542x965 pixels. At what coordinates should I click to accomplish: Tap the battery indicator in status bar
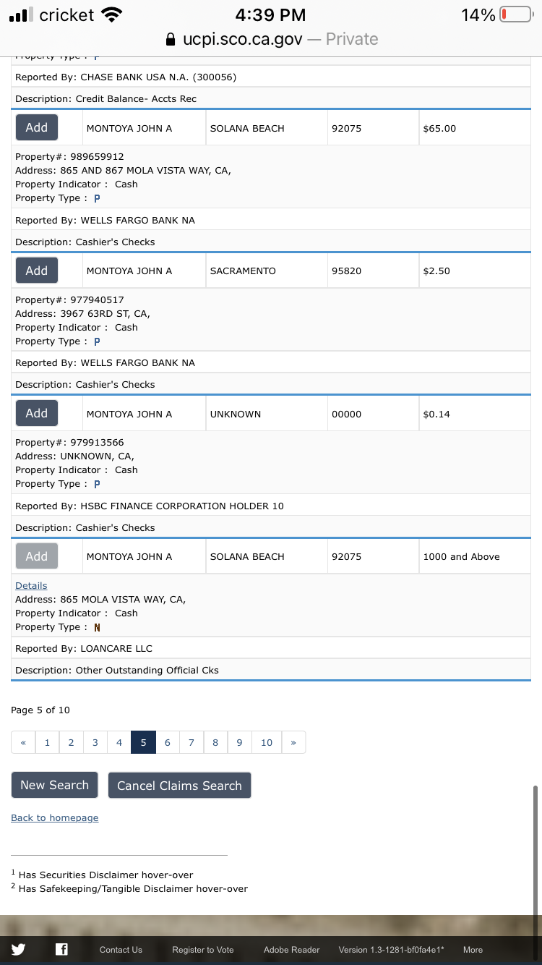(x=516, y=14)
